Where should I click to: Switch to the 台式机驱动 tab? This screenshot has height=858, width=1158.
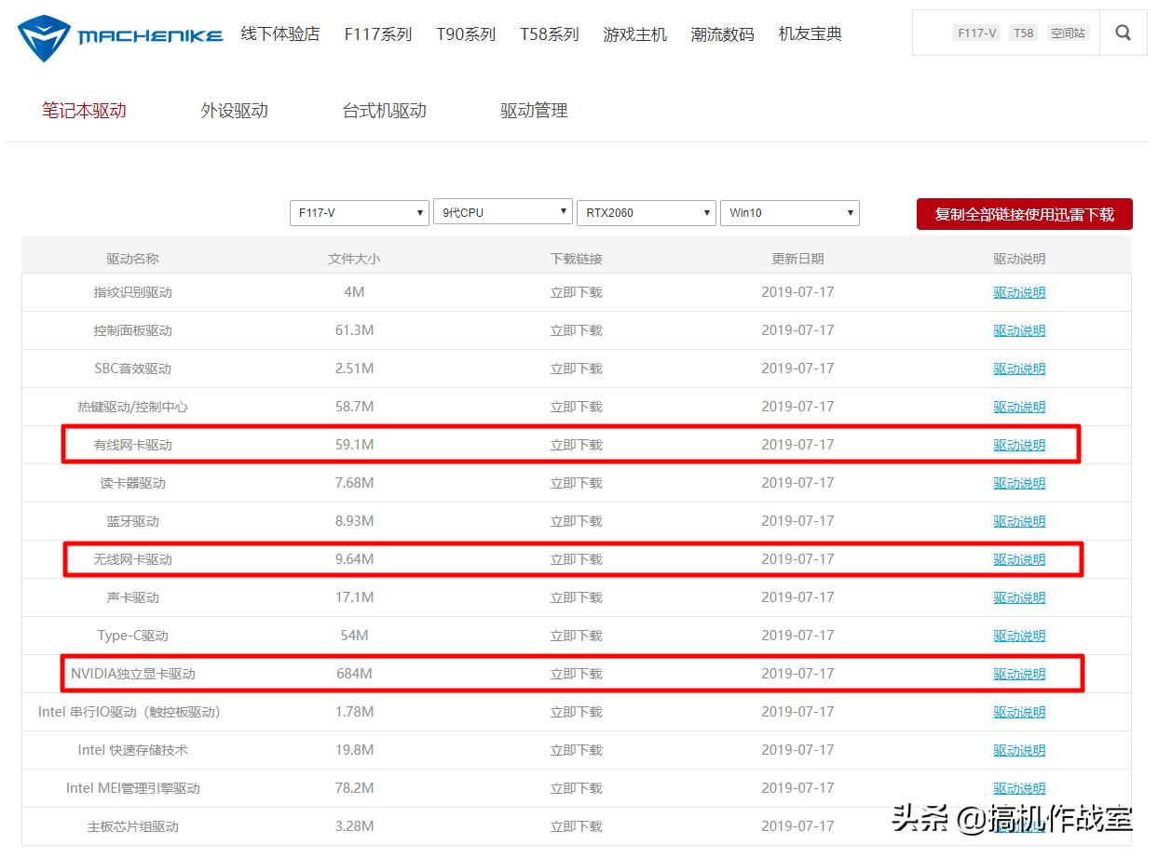click(384, 110)
